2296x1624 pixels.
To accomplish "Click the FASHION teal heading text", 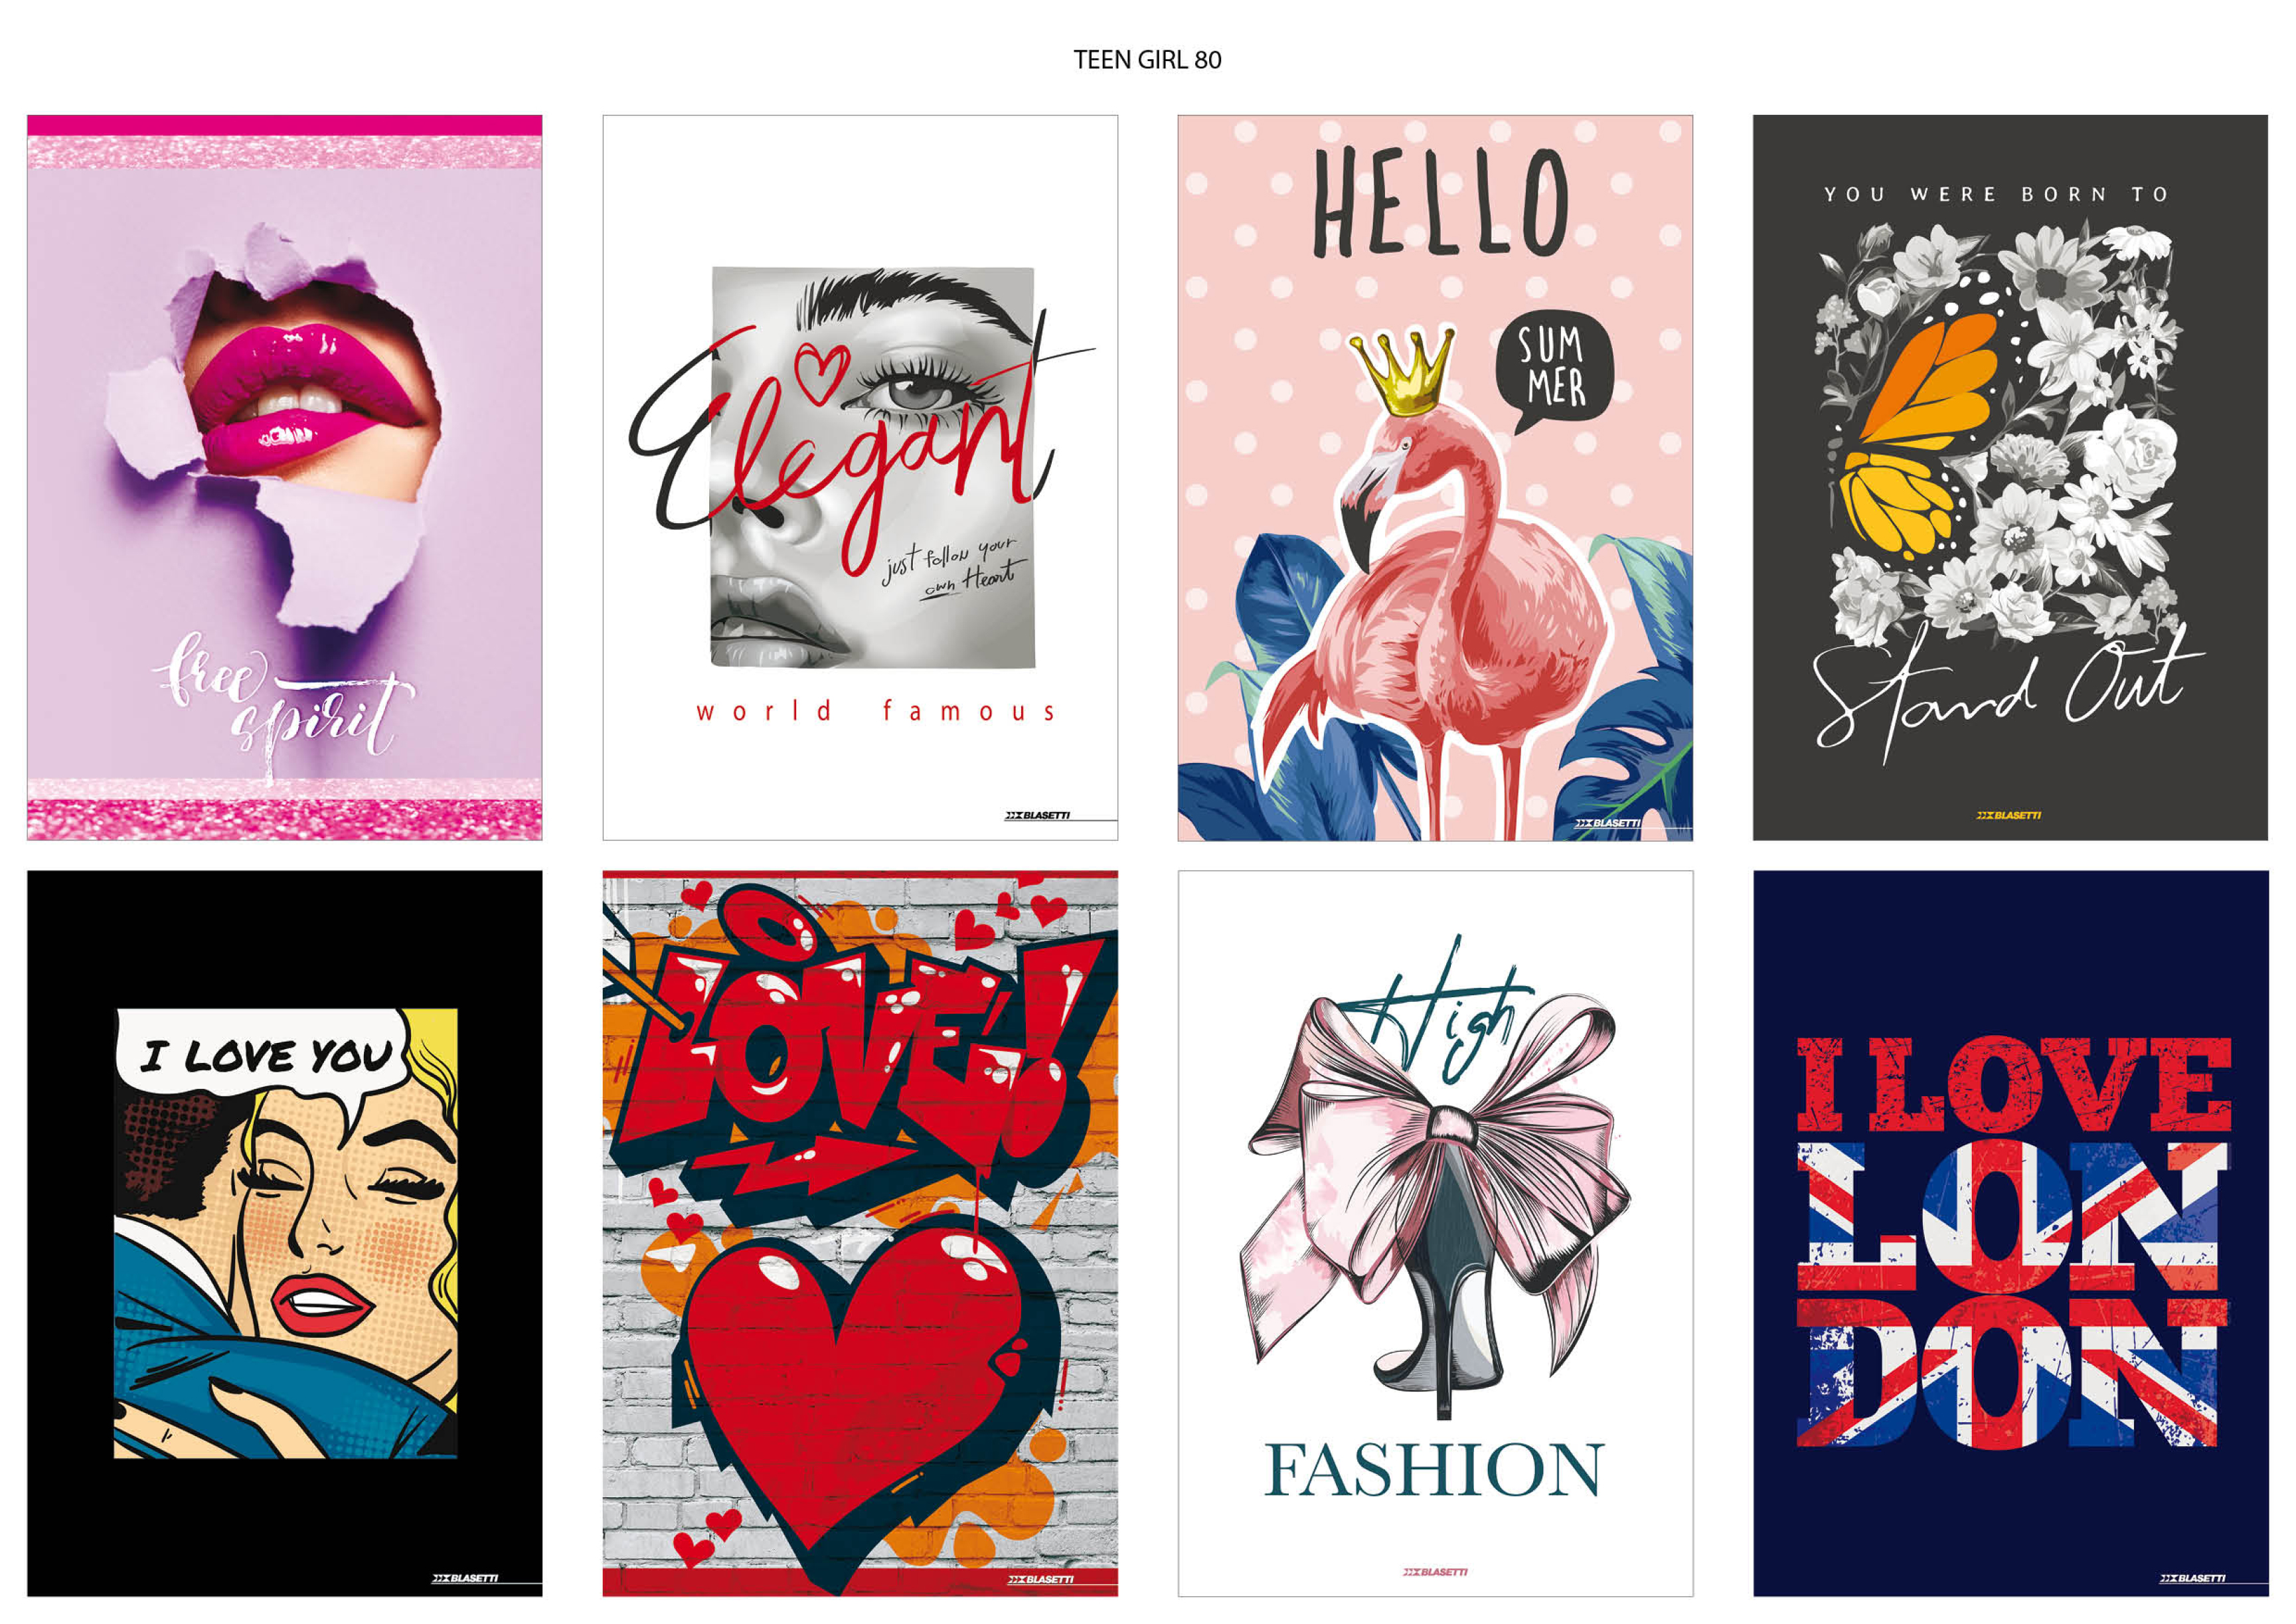I will (1434, 1470).
